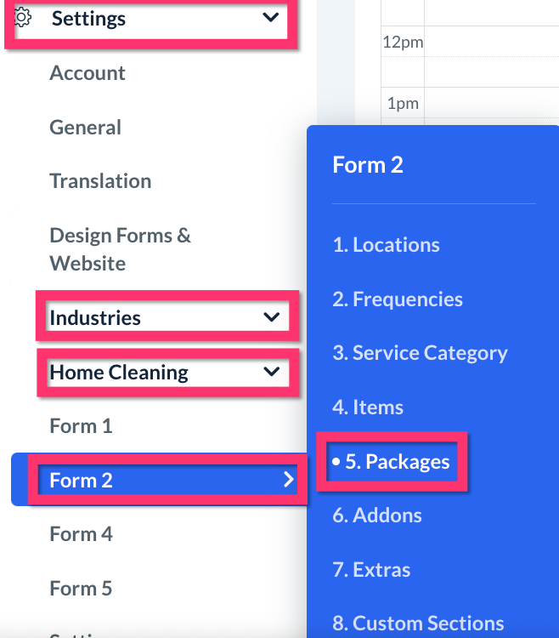559x638 pixels.
Task: Open 2. Frequencies step
Action: 398,299
